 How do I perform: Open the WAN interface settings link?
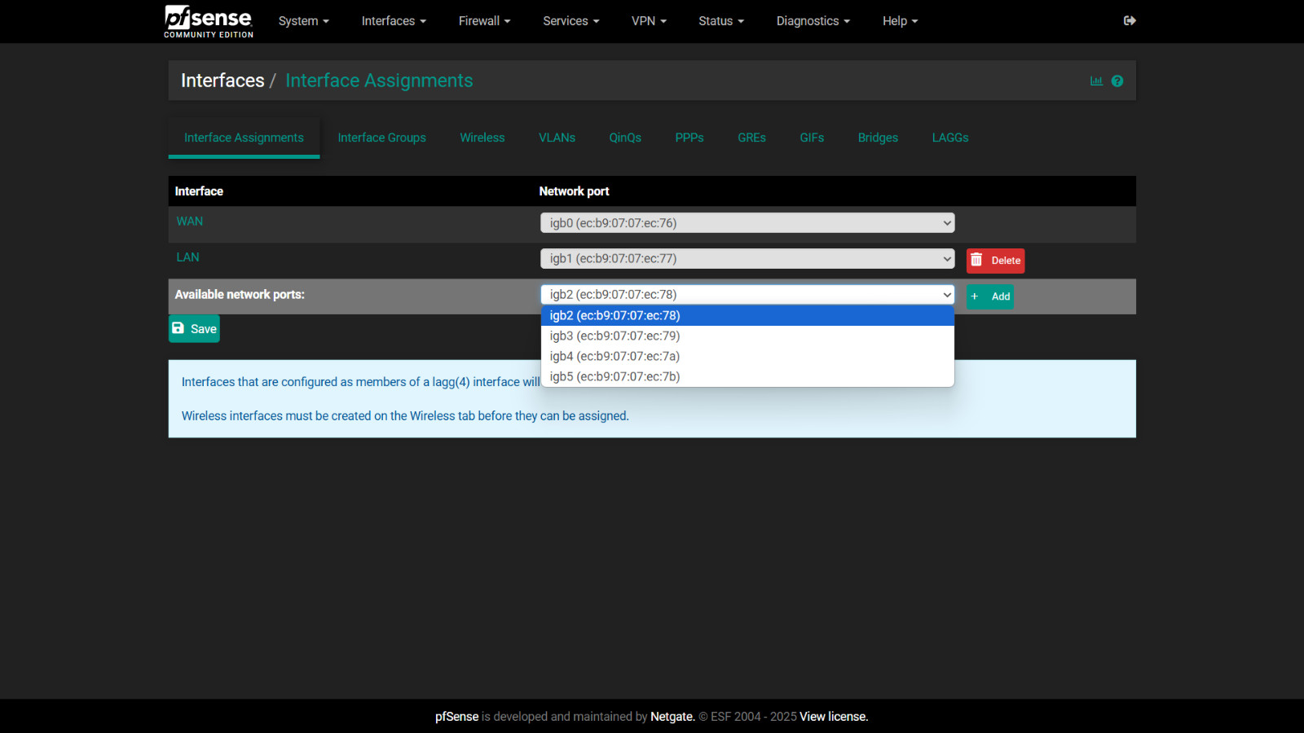[189, 221]
